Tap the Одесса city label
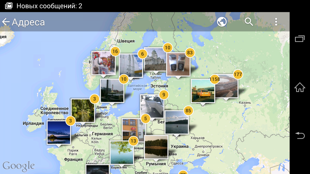310x174 pixels. 177,163
